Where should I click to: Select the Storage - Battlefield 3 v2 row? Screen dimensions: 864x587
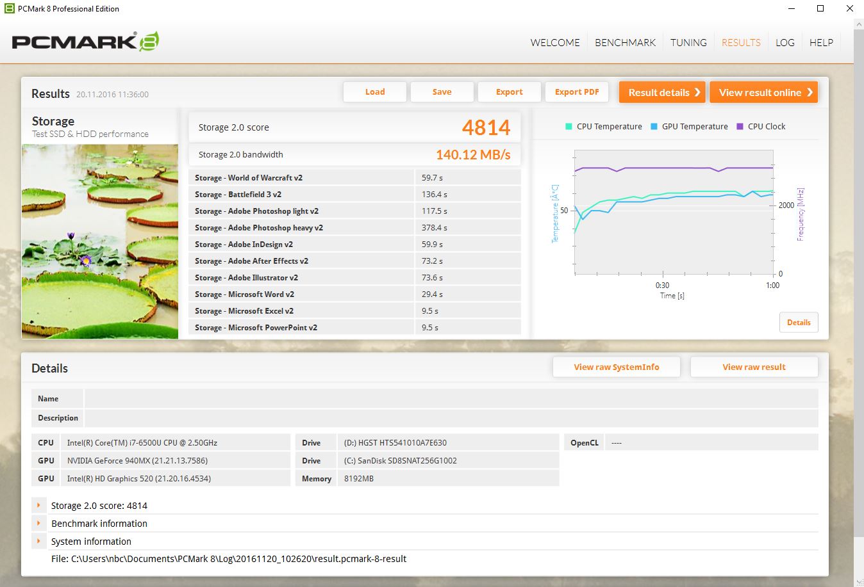354,194
